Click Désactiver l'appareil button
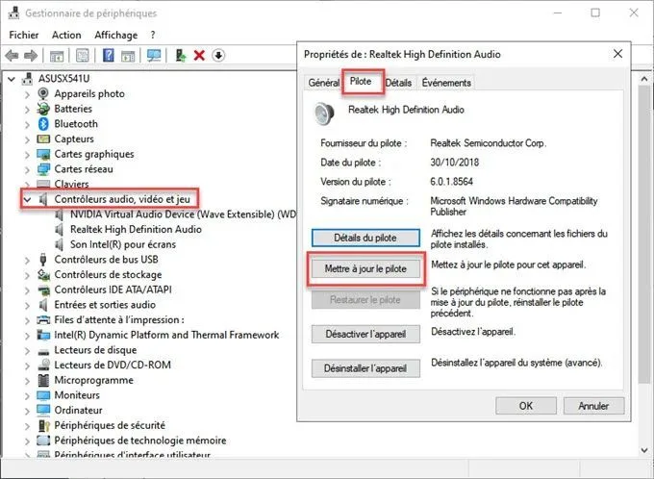Image resolution: width=654 pixels, height=479 pixels. 365,334
